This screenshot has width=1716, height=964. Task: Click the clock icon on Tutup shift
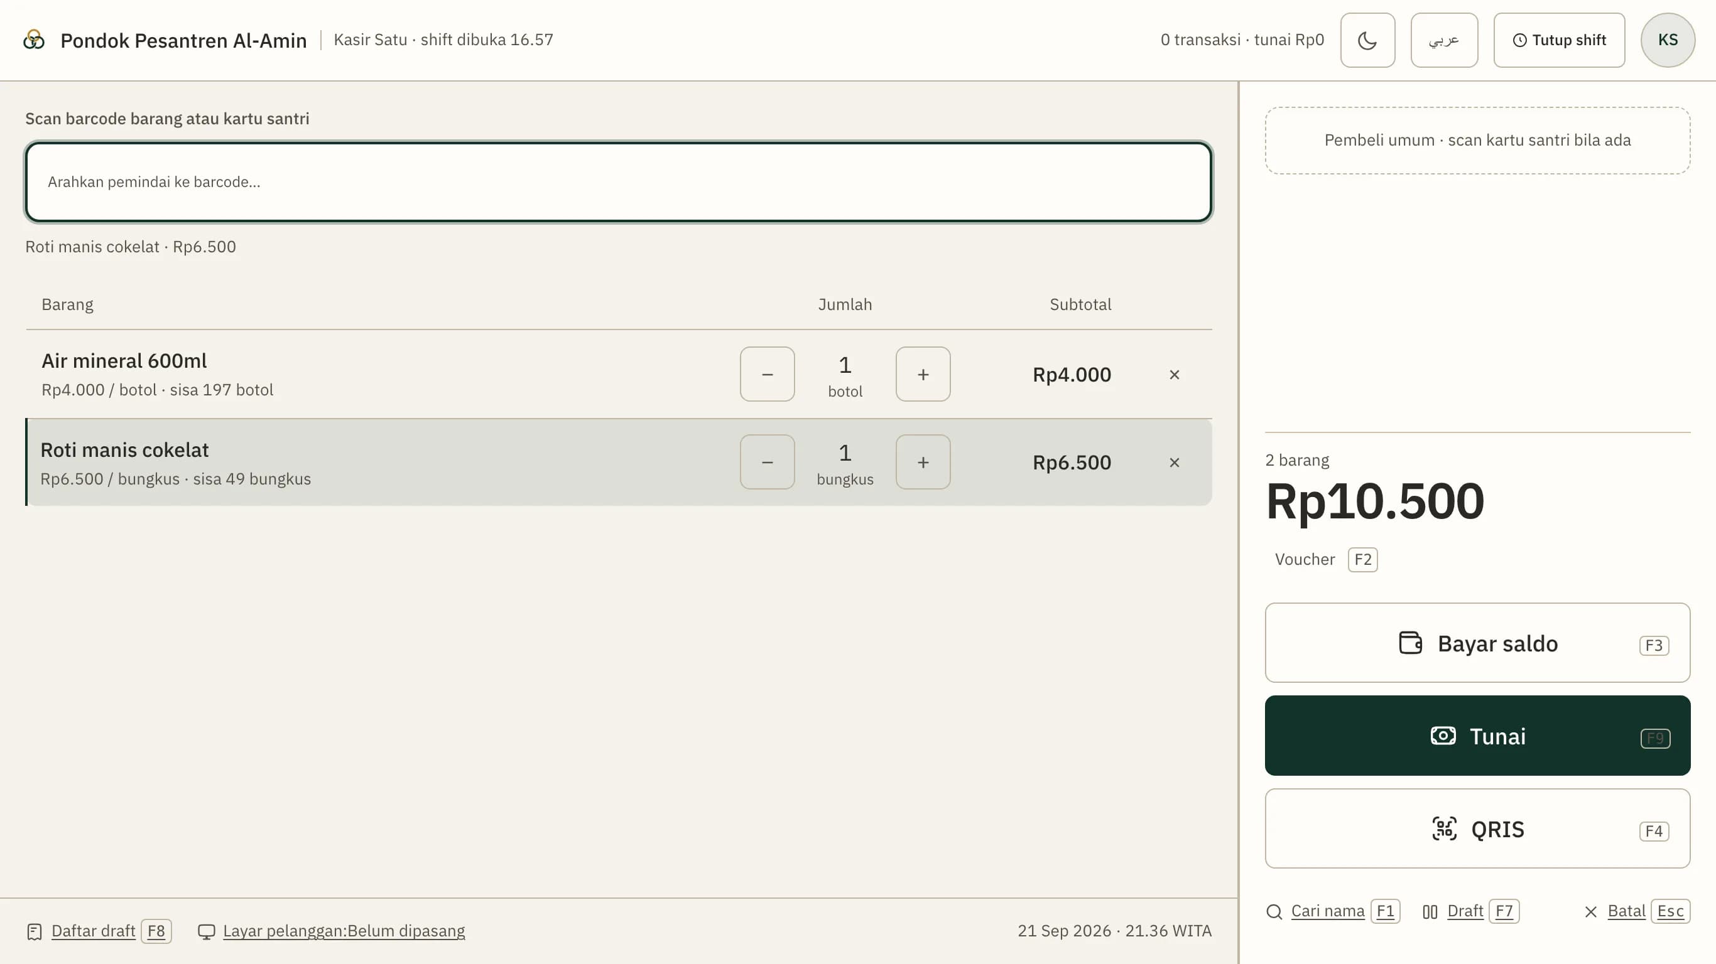point(1519,41)
